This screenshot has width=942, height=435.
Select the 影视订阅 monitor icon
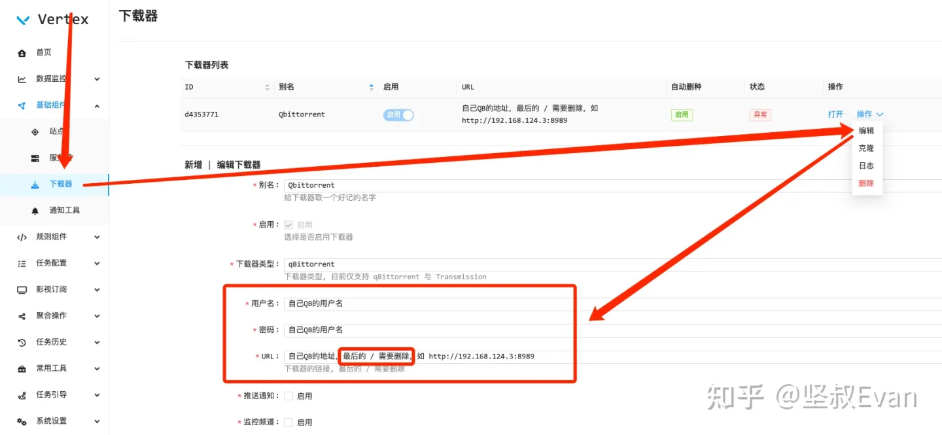point(22,290)
